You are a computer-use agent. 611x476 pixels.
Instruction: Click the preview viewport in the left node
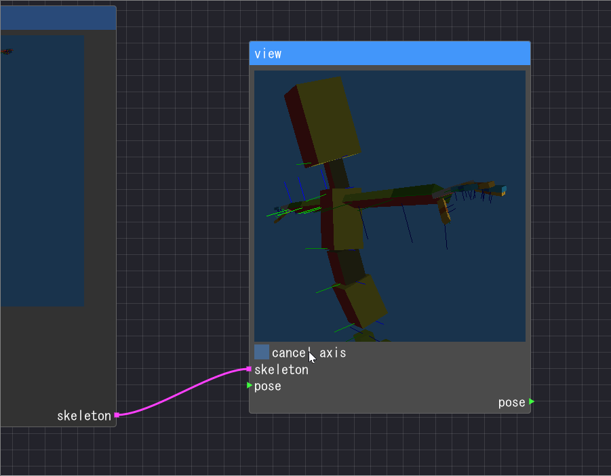tap(42, 171)
